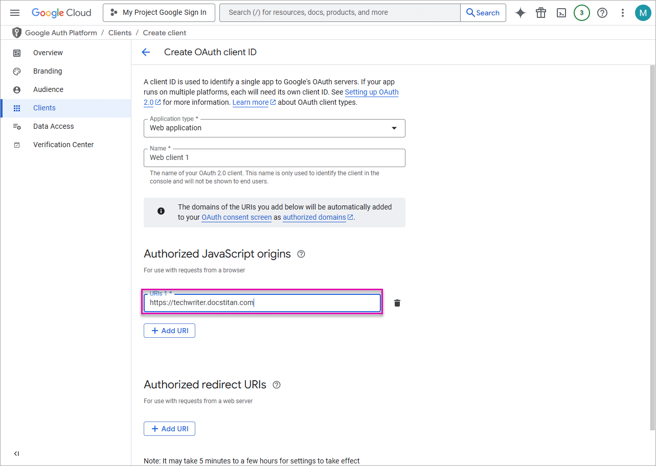Delete URIs 1 with trash icon
This screenshot has width=656, height=466.
tap(397, 303)
